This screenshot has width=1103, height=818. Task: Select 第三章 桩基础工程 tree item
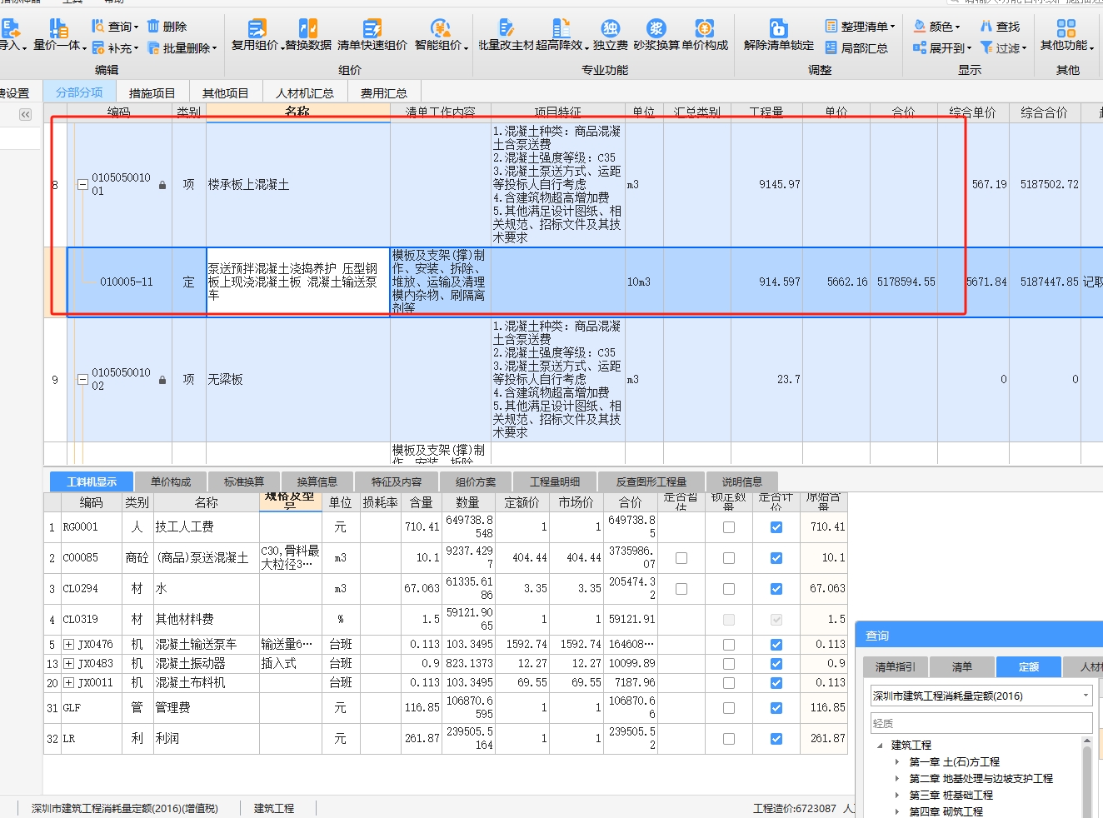pyautogui.click(x=951, y=796)
